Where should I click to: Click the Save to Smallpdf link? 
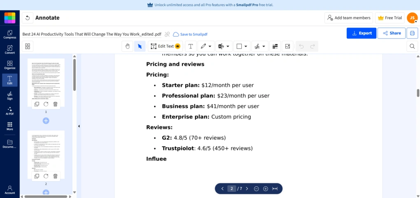pyautogui.click(x=190, y=34)
